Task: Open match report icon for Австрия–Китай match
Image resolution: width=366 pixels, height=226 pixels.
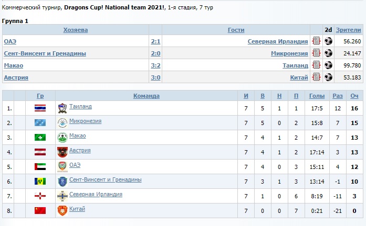Action: [x=316, y=77]
